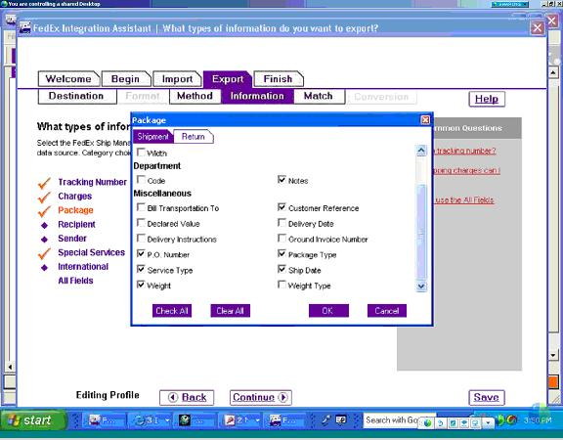Uncheck the Notes checkbox
The height and width of the screenshot is (440, 563).
(281, 180)
